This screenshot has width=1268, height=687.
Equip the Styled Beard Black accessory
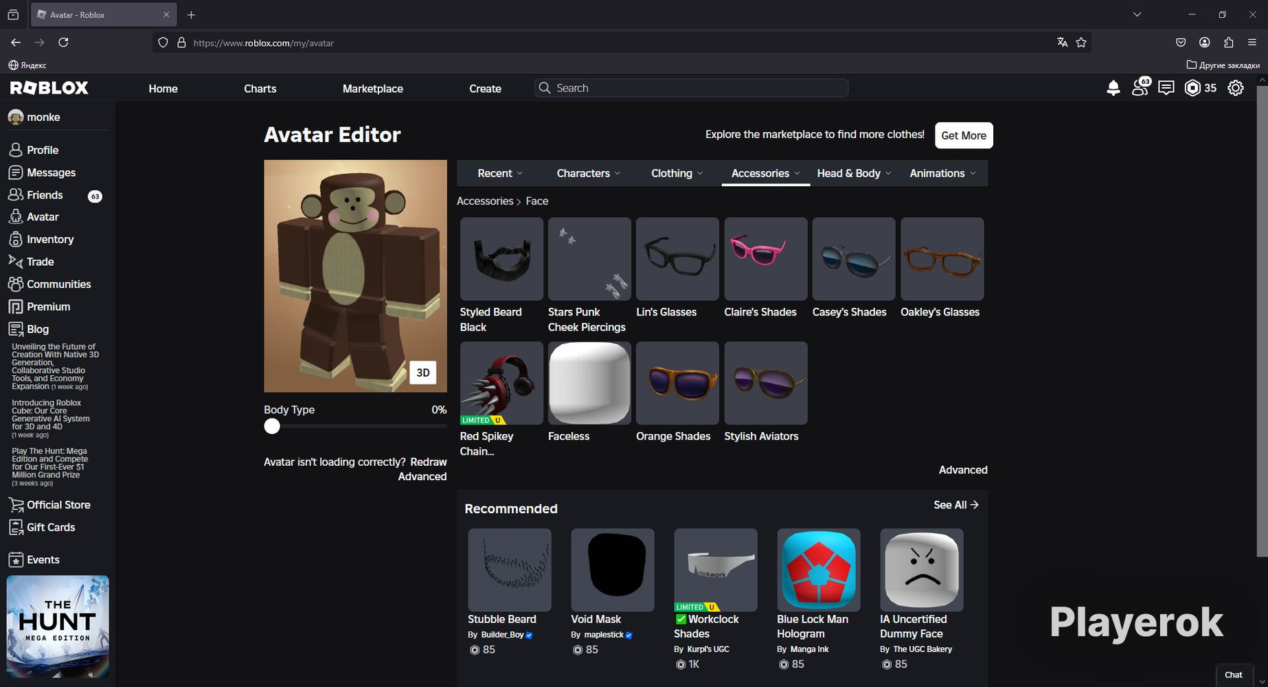[x=501, y=259]
